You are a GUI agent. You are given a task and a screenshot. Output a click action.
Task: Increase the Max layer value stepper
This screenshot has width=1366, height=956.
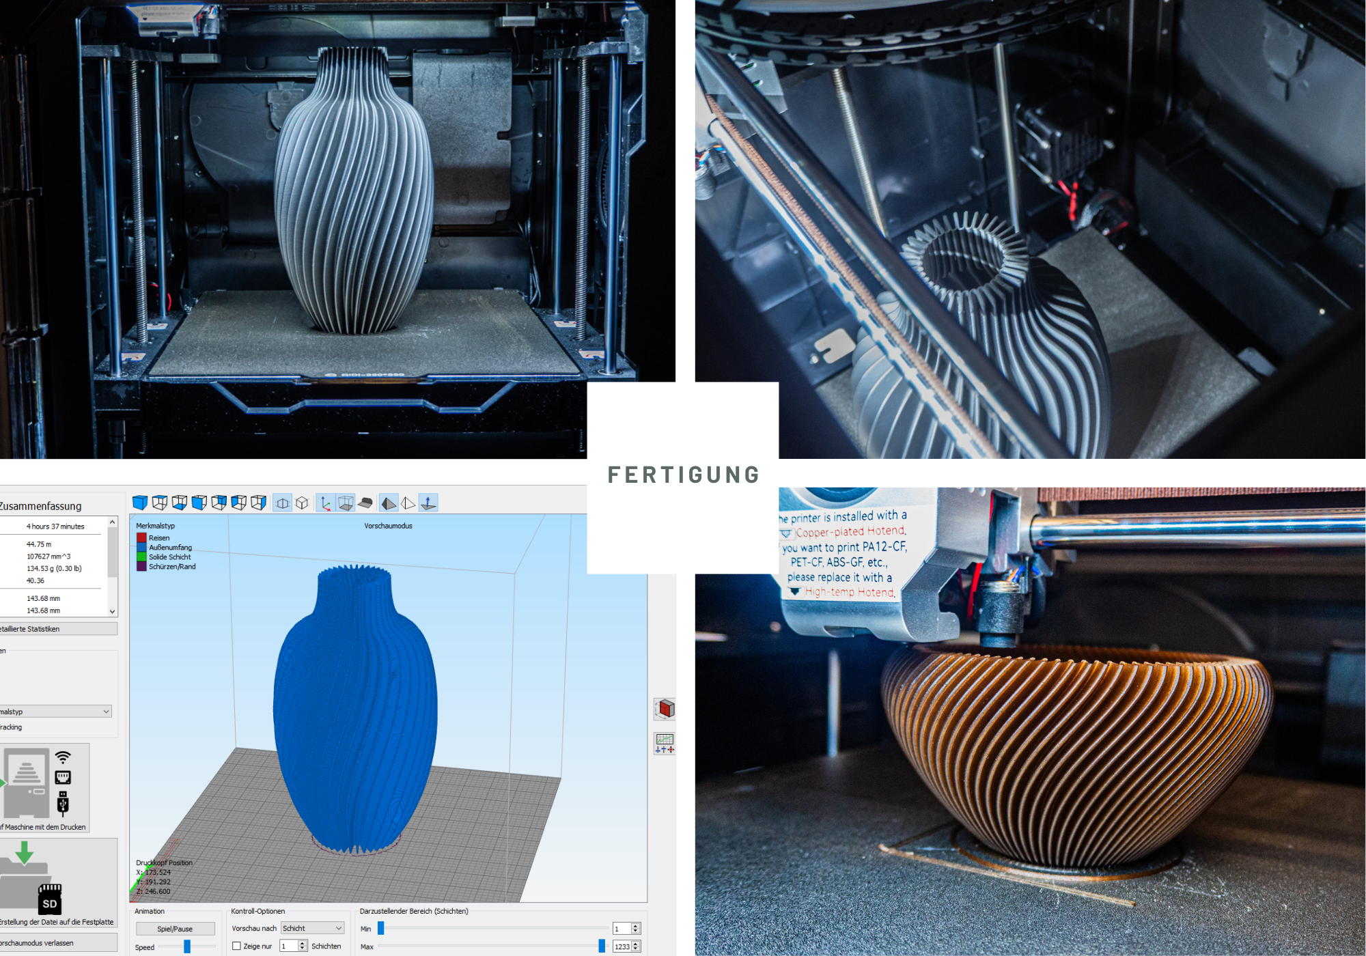pyautogui.click(x=636, y=944)
